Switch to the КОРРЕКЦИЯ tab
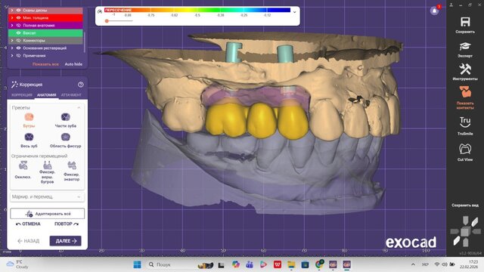 click(22, 95)
